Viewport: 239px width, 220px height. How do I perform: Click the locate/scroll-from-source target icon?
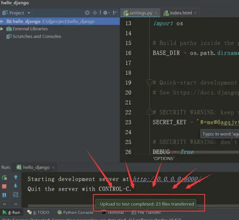pos(87,13)
